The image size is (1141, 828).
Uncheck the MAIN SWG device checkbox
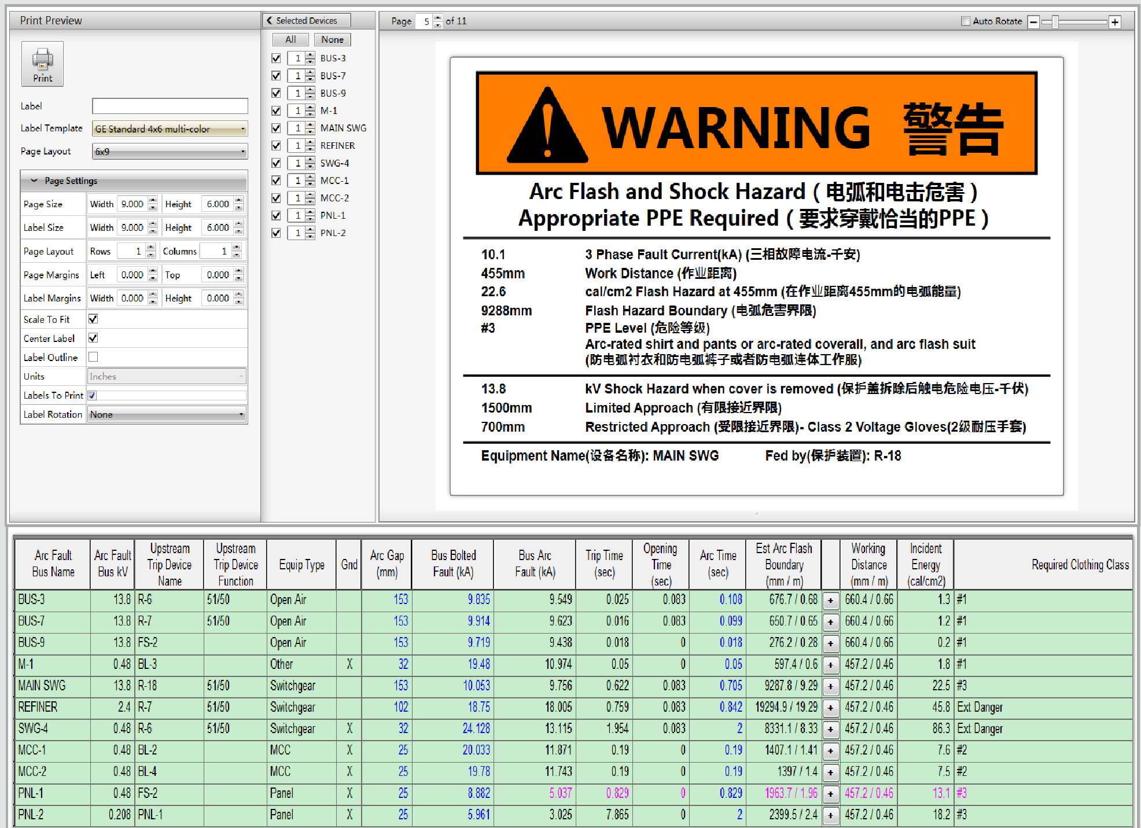click(x=276, y=128)
